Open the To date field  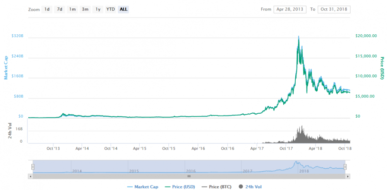(x=334, y=9)
